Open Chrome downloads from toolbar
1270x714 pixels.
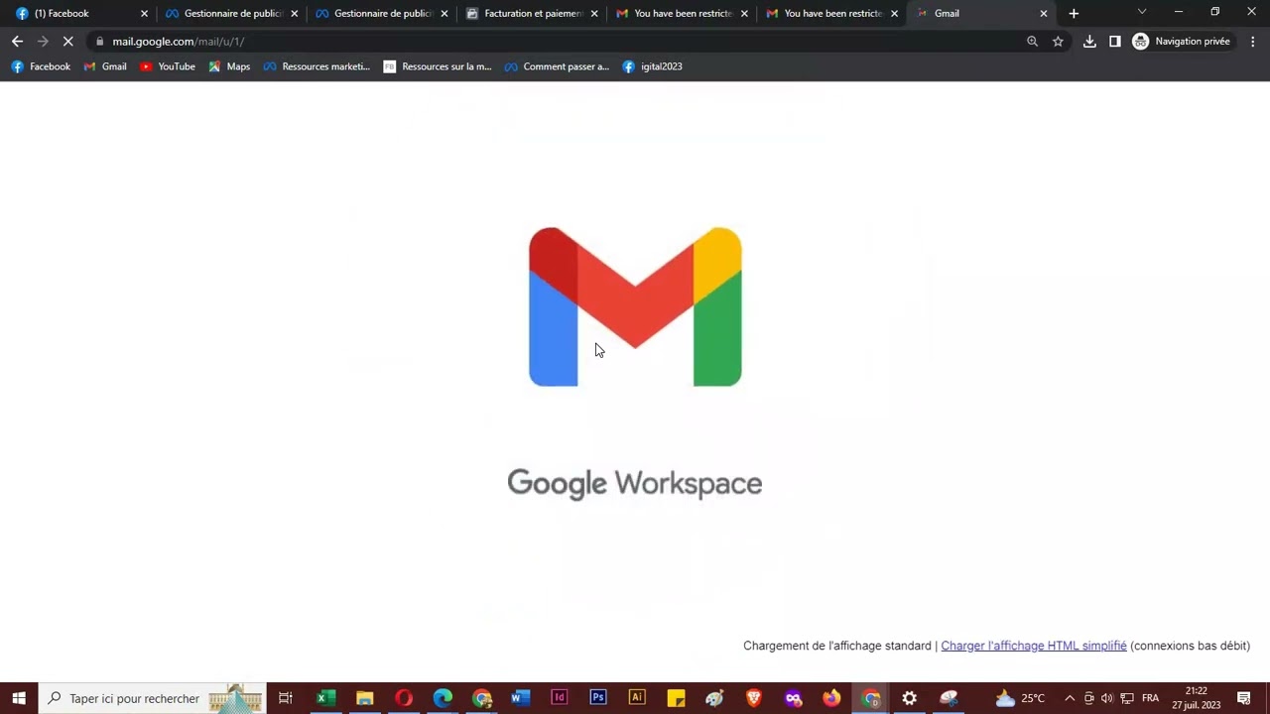pos(1089,42)
